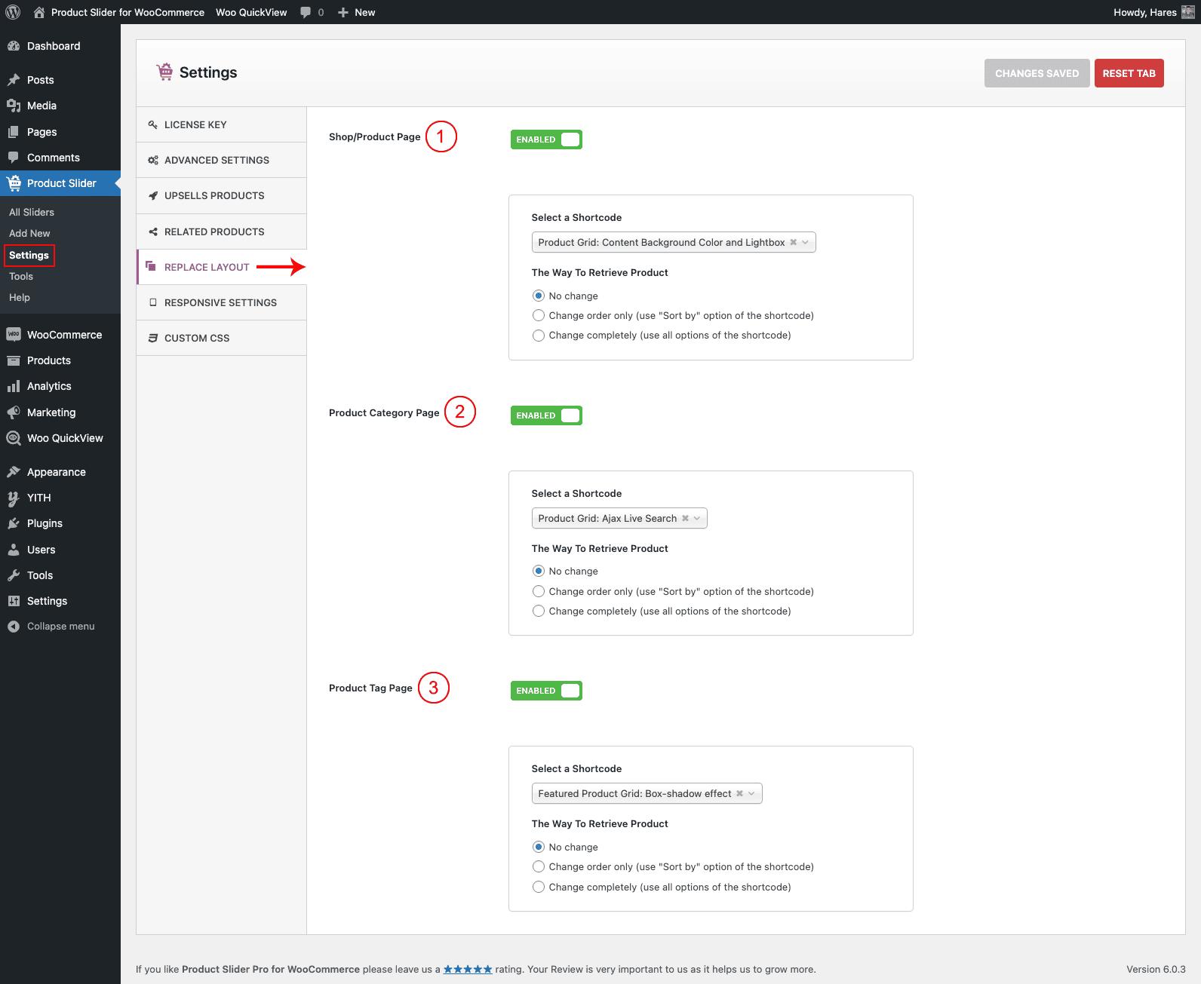Viewport: 1201px width, 984px height.
Task: Click the five-star rating link
Action: click(468, 970)
